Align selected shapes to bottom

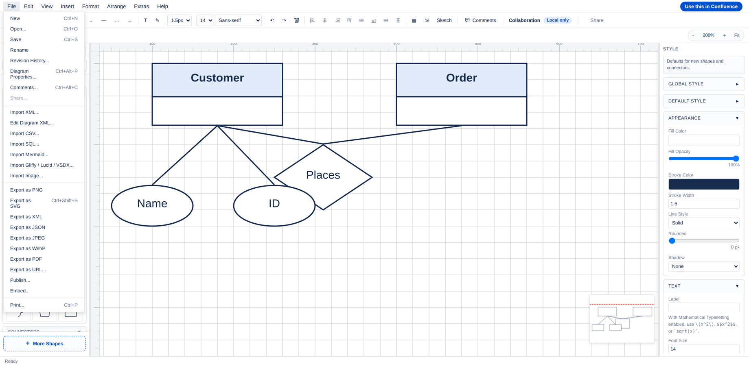(x=374, y=20)
